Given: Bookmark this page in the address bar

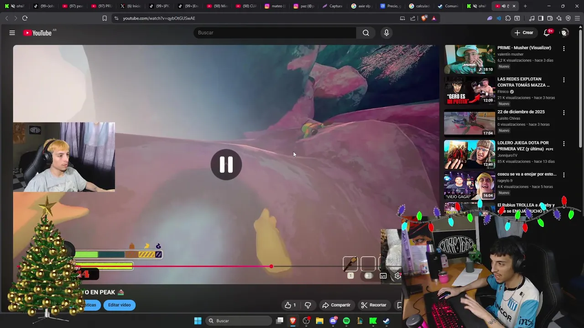Looking at the screenshot, I should click(104, 18).
